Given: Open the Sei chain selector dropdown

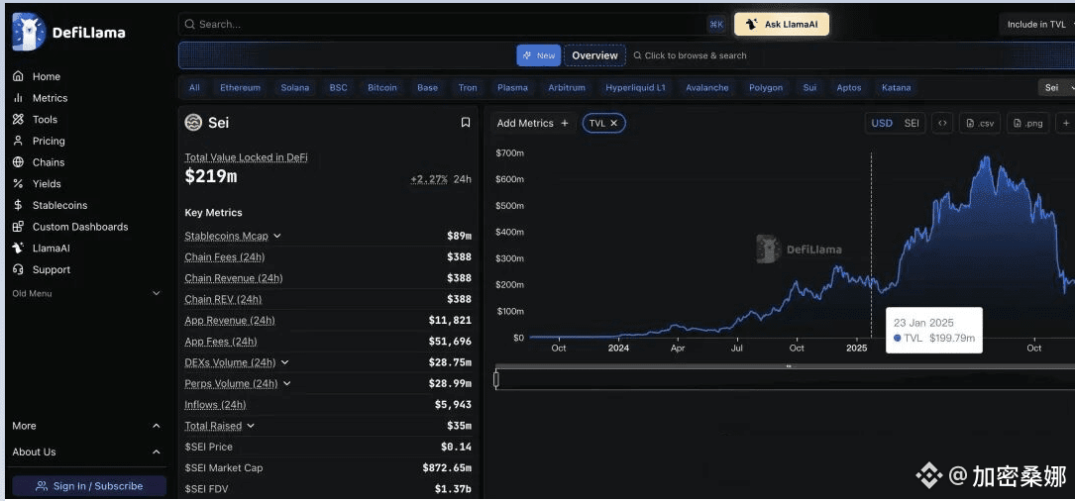Looking at the screenshot, I should (x=1056, y=88).
